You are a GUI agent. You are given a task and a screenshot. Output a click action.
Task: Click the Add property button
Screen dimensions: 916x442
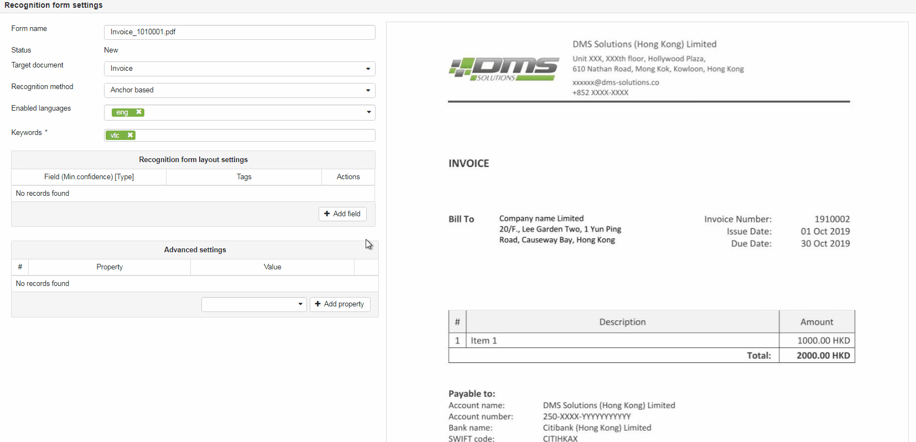pos(340,304)
